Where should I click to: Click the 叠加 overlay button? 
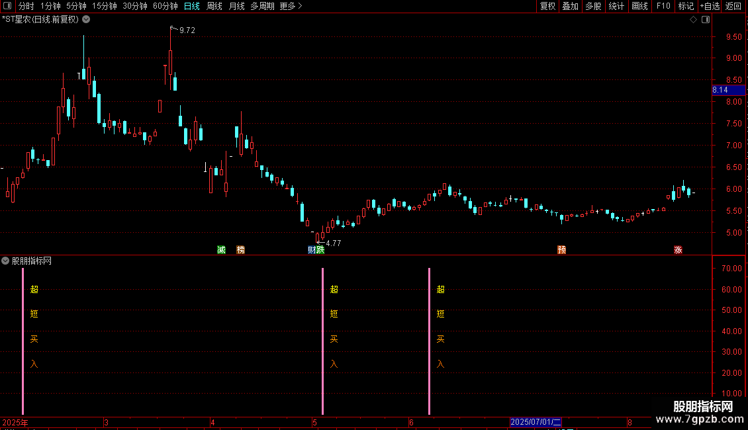click(570, 6)
